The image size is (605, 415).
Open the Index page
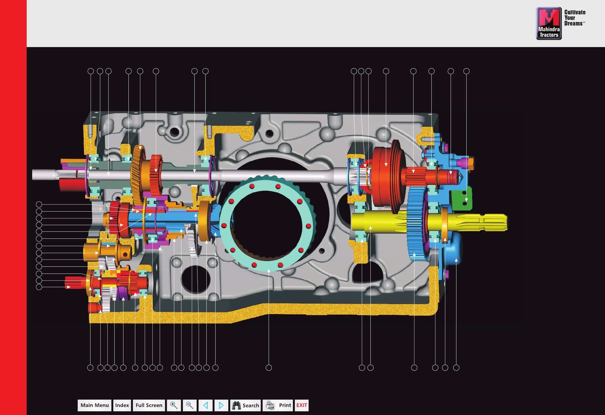coord(122,405)
